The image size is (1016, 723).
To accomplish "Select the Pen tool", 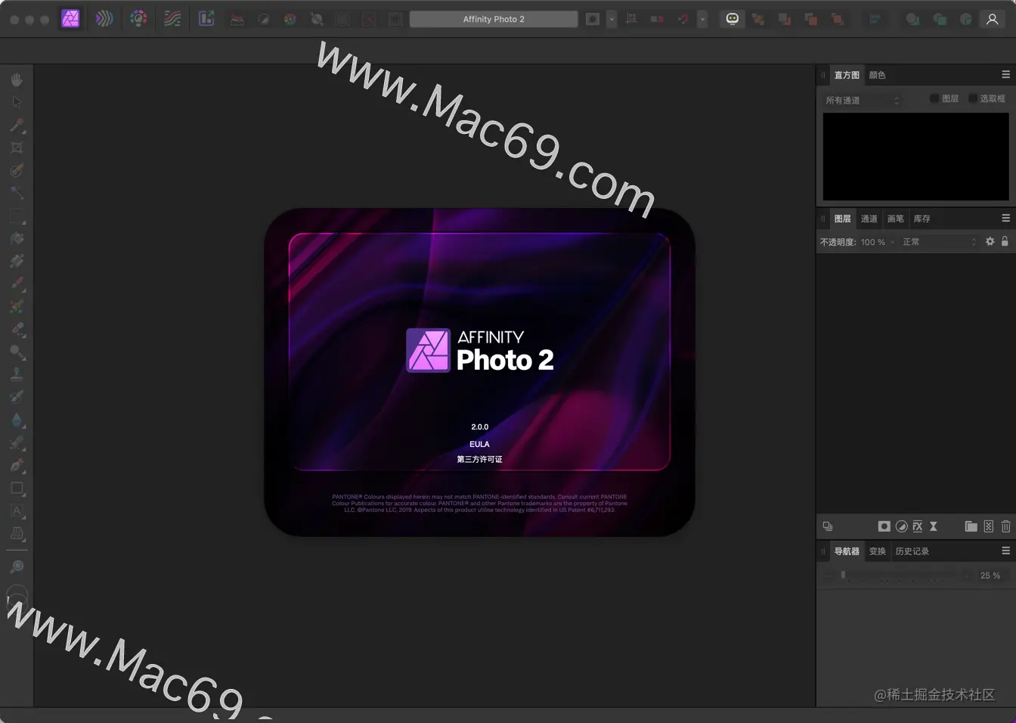I will [x=17, y=466].
